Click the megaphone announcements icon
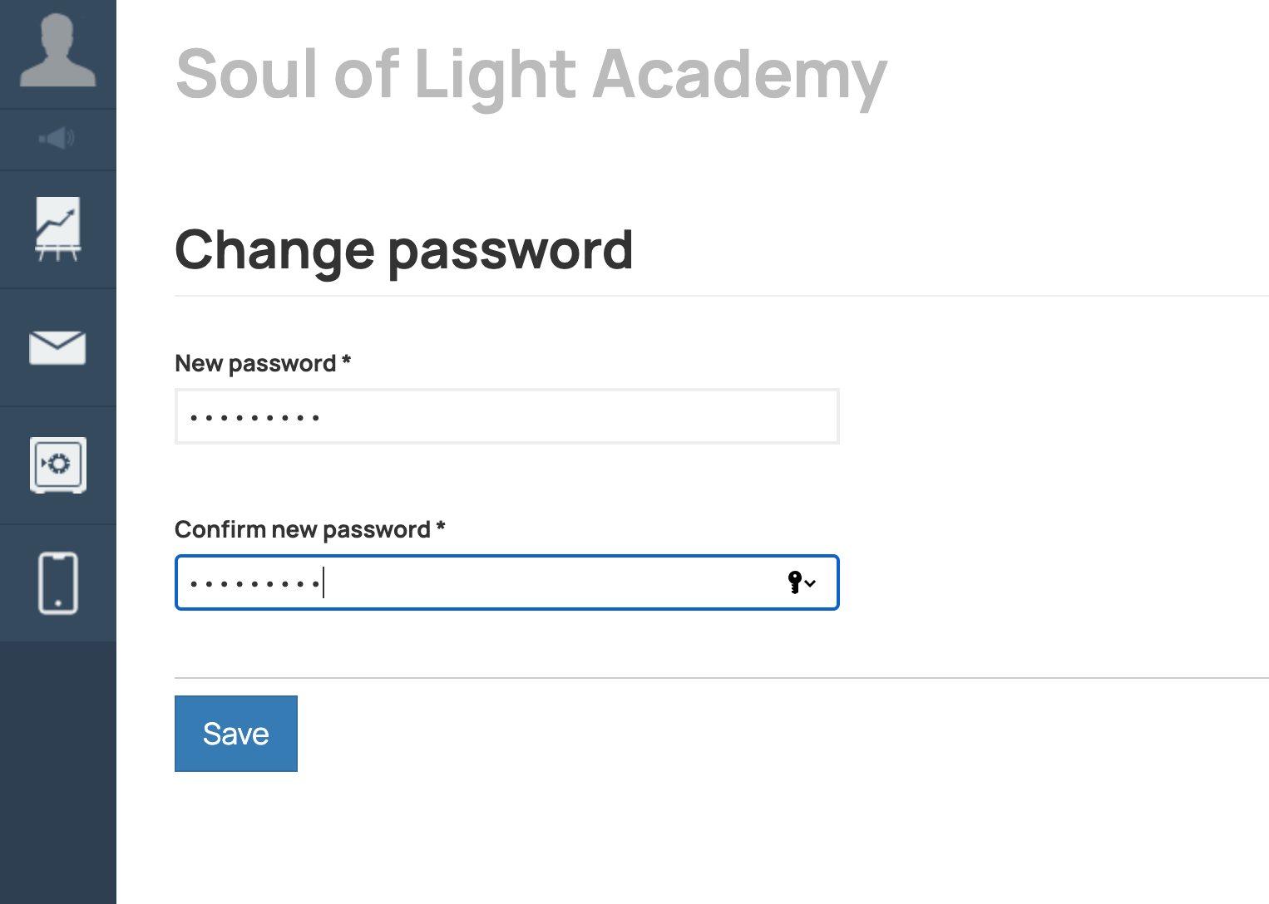The image size is (1269, 904). (57, 139)
